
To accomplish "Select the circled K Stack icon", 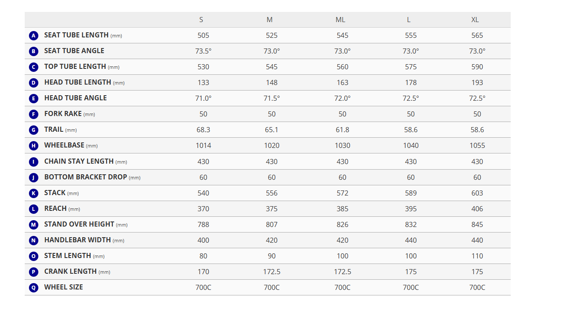I will [x=34, y=193].
